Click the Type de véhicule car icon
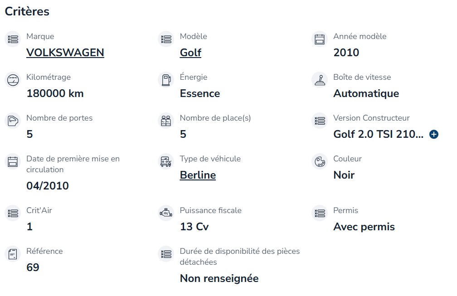 click(x=166, y=161)
